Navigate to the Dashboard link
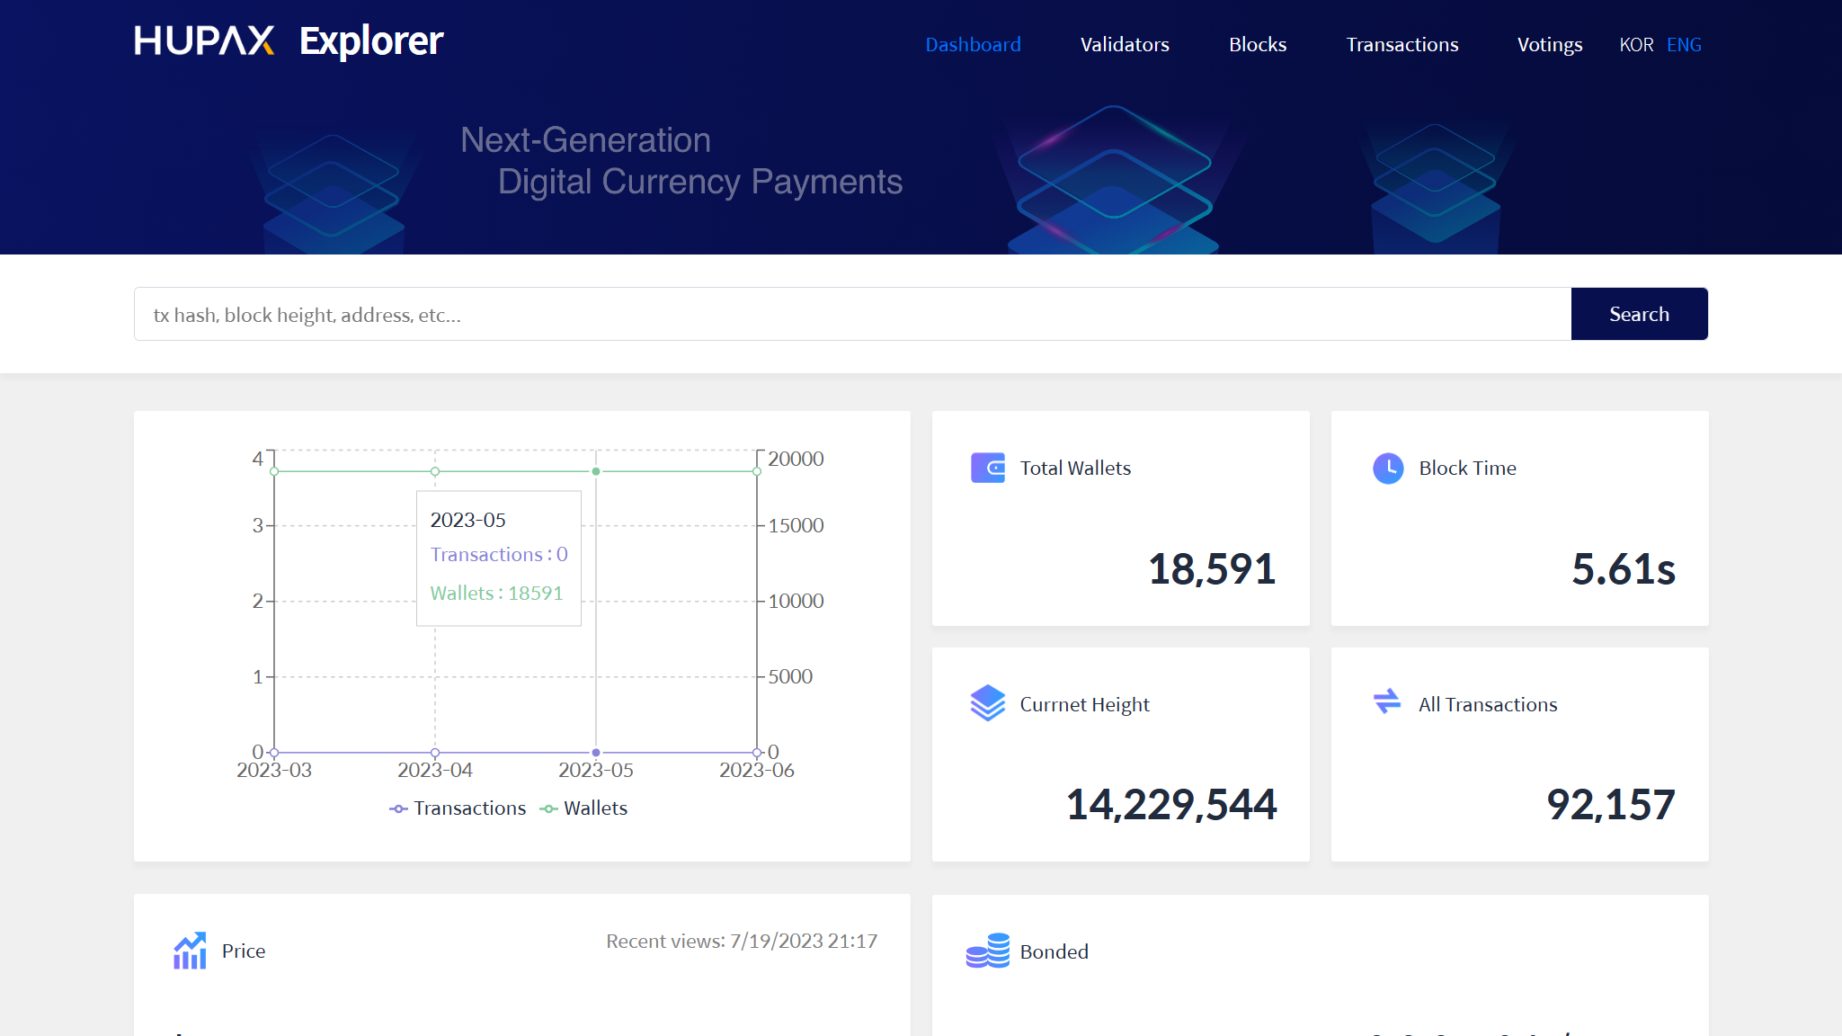The image size is (1842, 1036). (974, 44)
